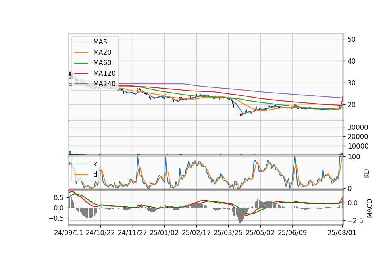Image resolution: width=381 pixels, height=274 pixels.
Task: Click the MA120 legend label
Action: click(104, 73)
